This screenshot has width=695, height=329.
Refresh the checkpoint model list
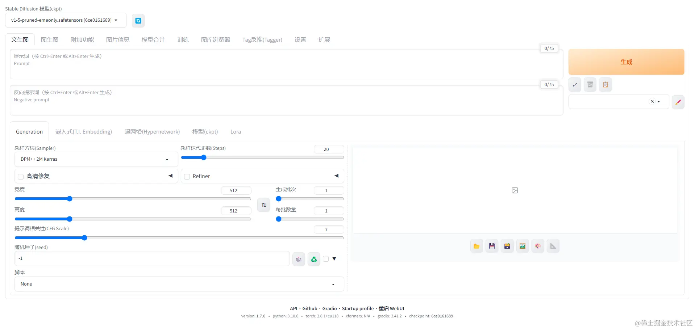138,21
